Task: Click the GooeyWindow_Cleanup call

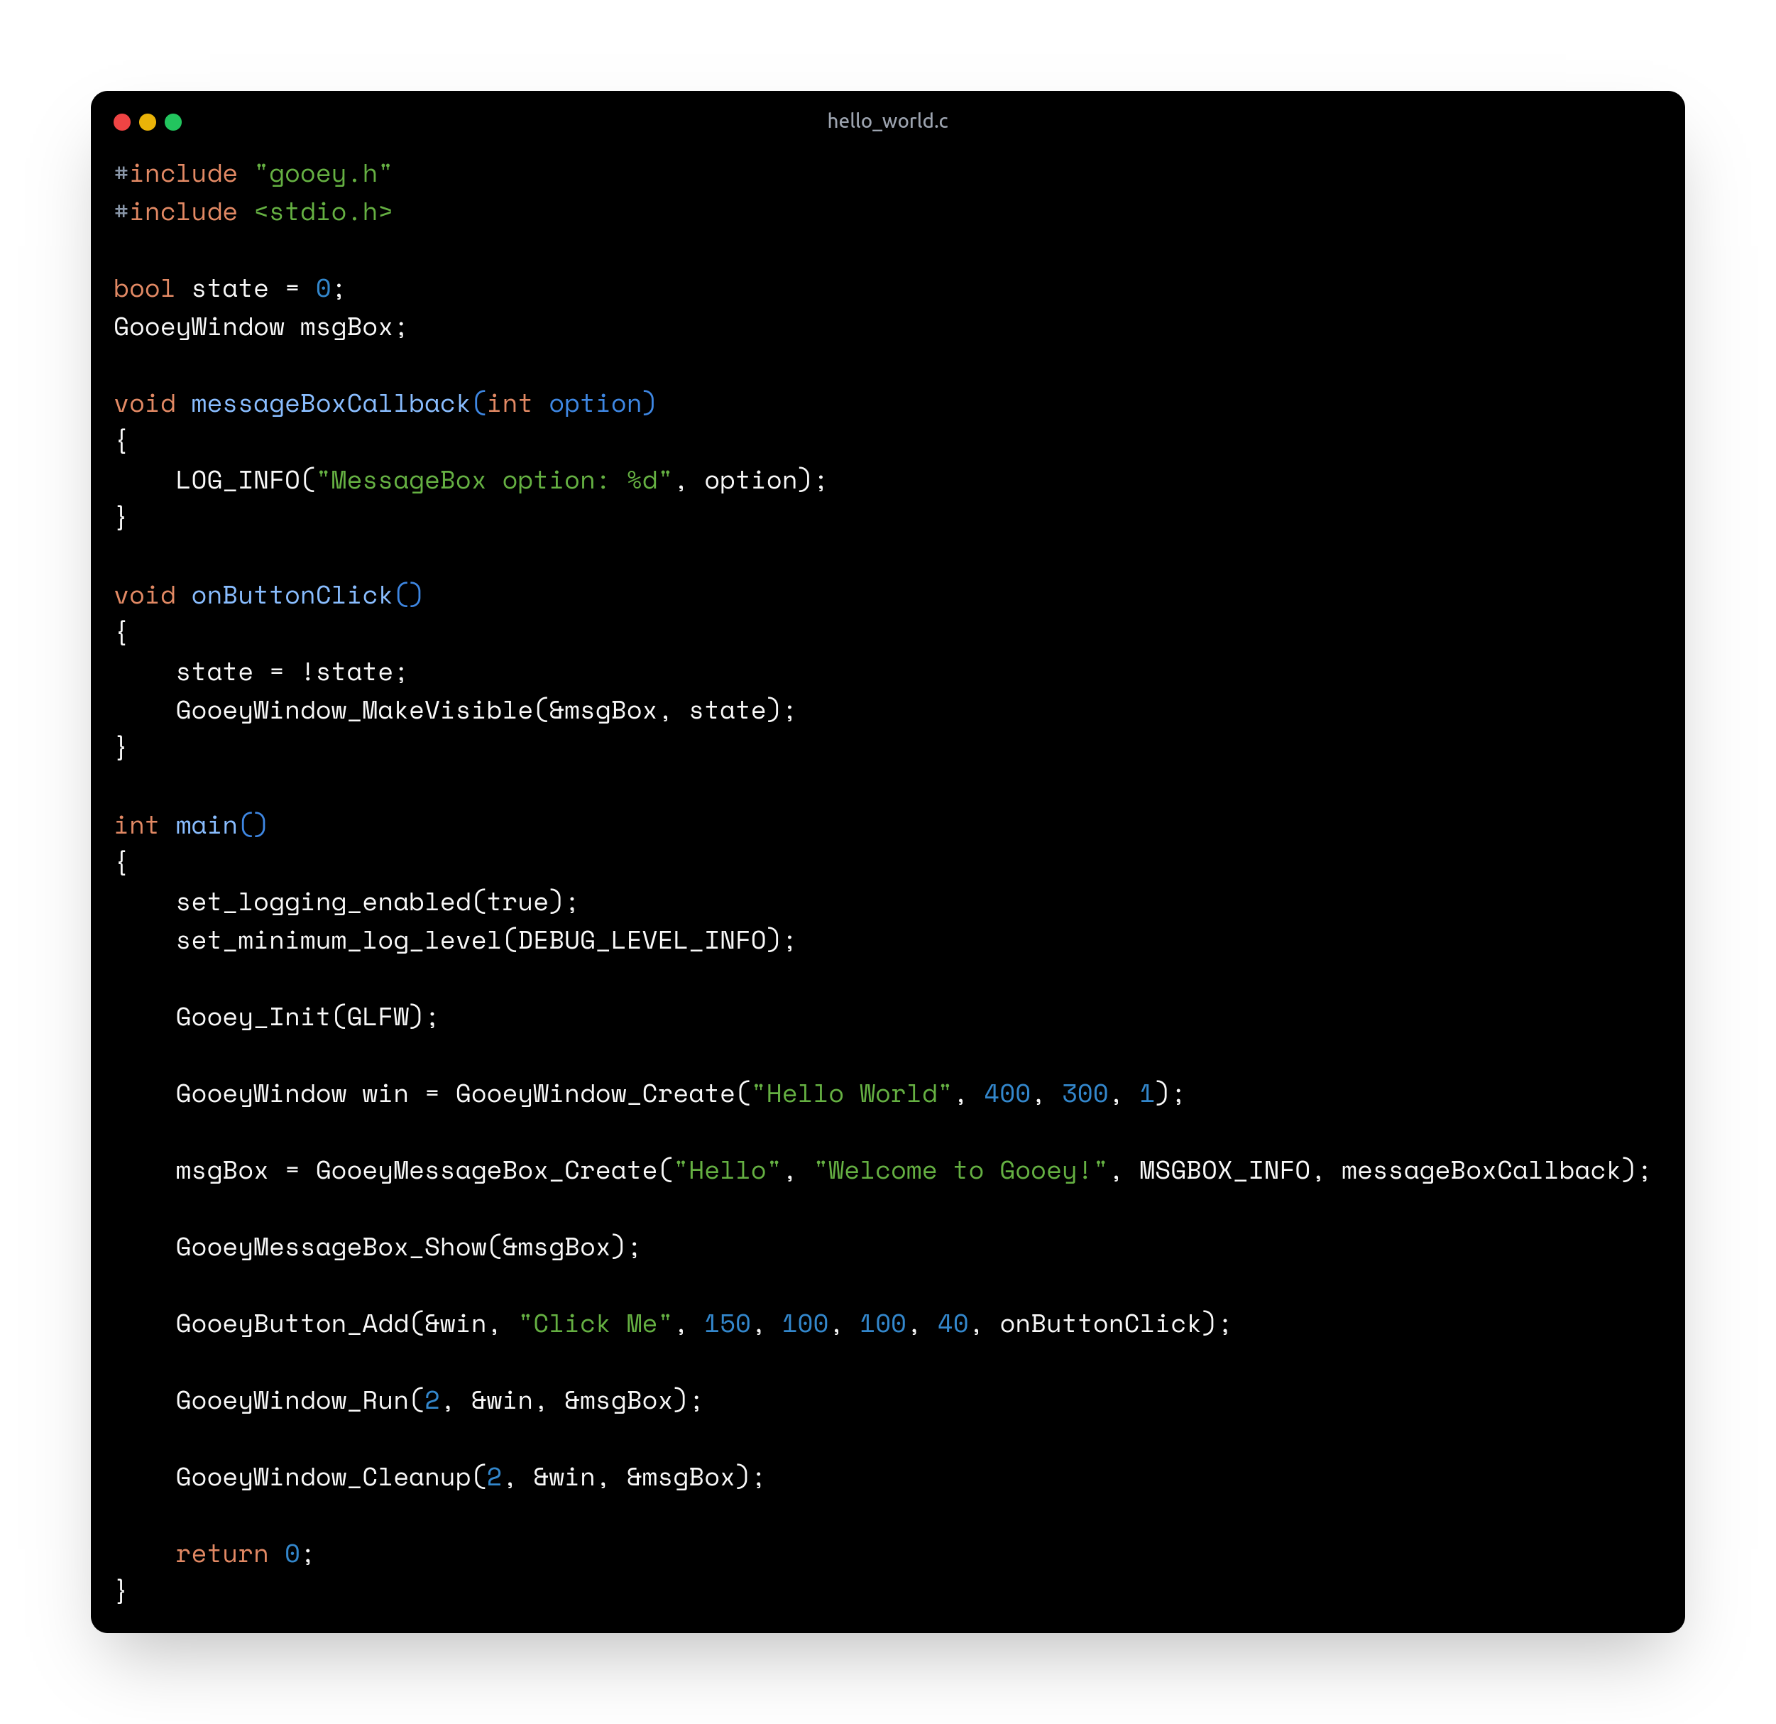Action: pos(471,1478)
